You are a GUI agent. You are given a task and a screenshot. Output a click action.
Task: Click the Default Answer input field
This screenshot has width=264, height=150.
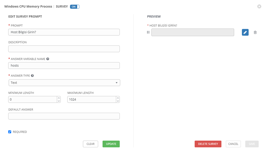tap(64, 116)
